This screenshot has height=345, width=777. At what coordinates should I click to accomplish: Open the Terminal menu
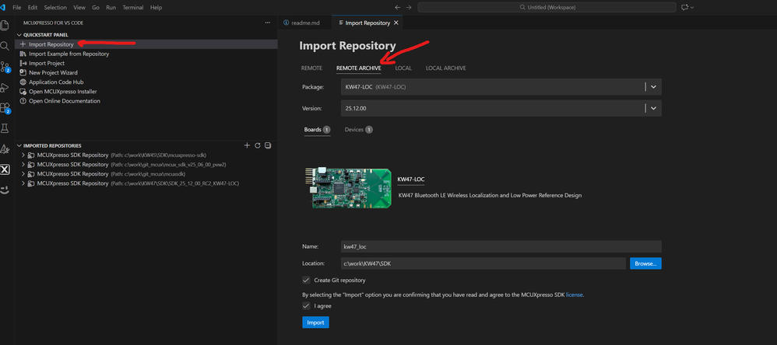(x=132, y=7)
